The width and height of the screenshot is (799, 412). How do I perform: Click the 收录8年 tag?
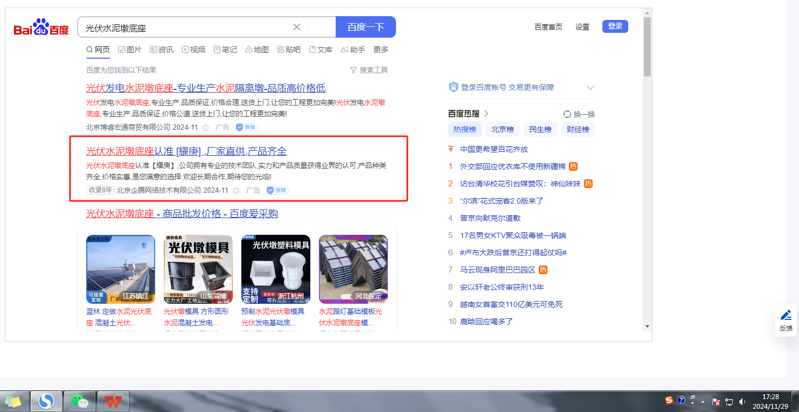pyautogui.click(x=100, y=191)
